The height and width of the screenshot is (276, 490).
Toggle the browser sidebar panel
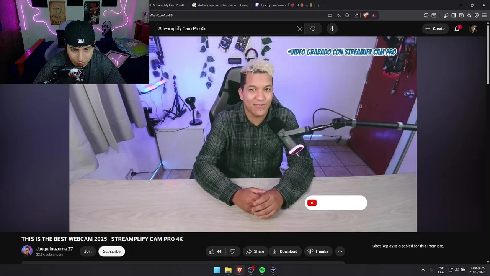[454, 15]
